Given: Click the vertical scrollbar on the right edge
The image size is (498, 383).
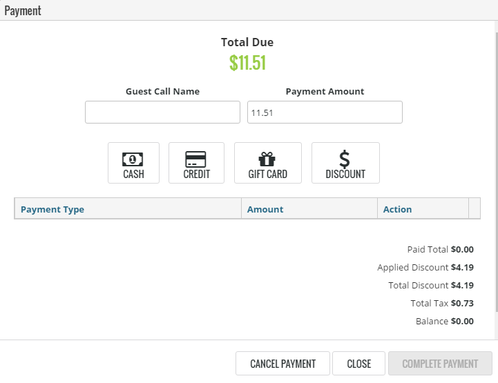Looking at the screenshot, I should (x=495, y=179).
